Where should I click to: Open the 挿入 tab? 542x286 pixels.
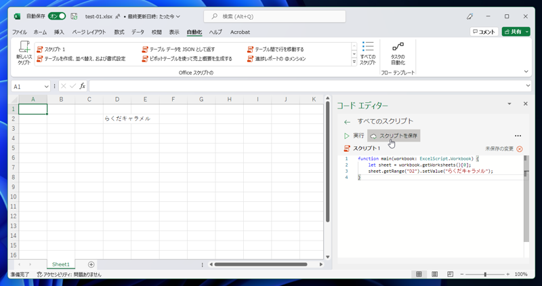[x=59, y=32]
